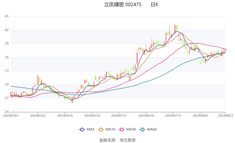Toggle the MA30 pink legend marker
This screenshot has width=235, height=143.
[x=122, y=130]
